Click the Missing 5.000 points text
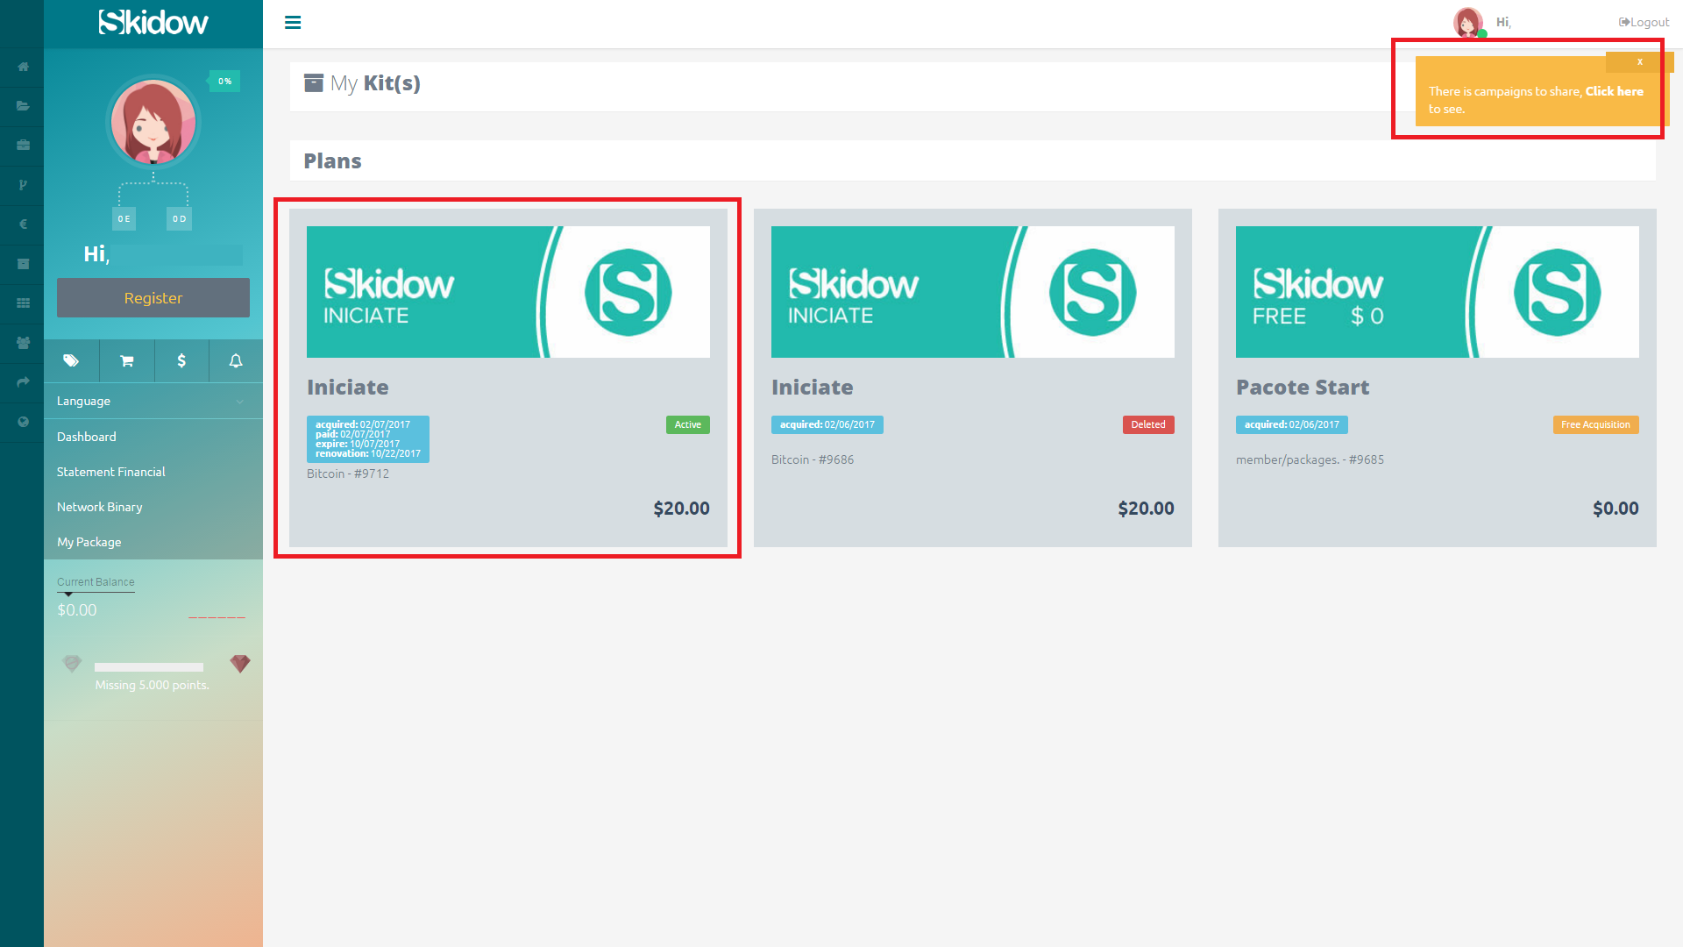Image resolution: width=1683 pixels, height=947 pixels. click(x=153, y=686)
